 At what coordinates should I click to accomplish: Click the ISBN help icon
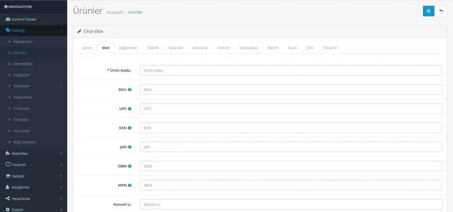click(x=130, y=166)
